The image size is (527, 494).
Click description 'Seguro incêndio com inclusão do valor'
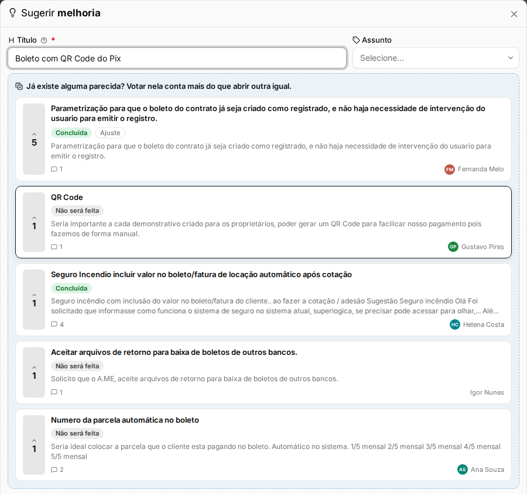tap(275, 306)
